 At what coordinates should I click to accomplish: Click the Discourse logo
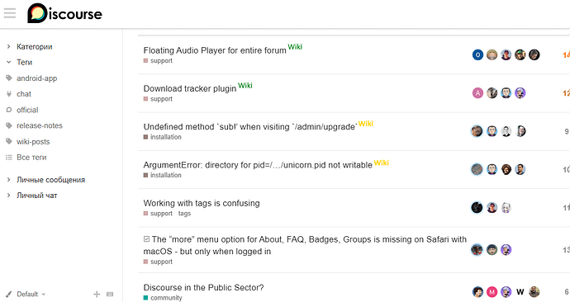(x=64, y=13)
